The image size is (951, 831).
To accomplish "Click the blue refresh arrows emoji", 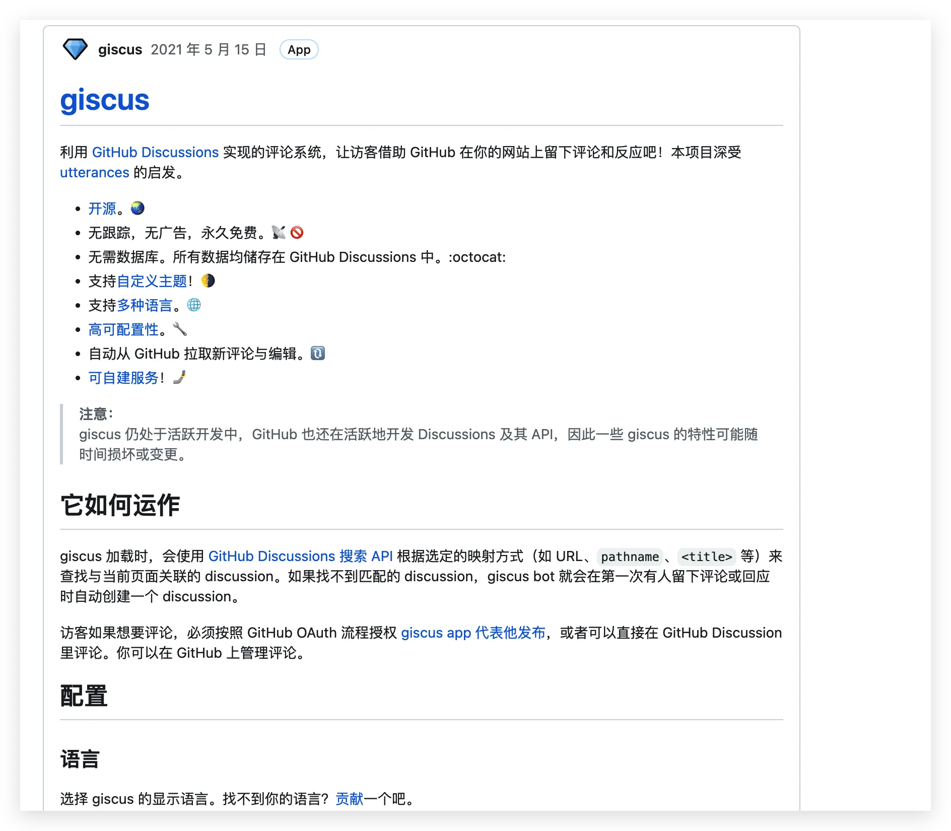I will click(x=318, y=353).
